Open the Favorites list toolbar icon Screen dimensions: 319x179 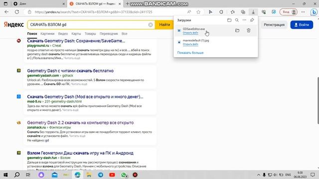point(233,12)
